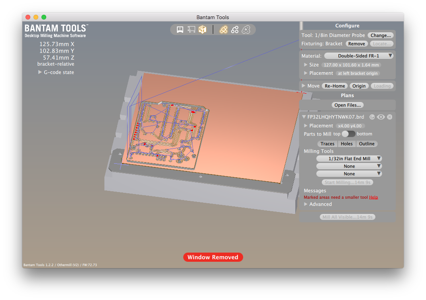Image resolution: width=426 pixels, height=300 pixels.
Task: Move the spindle to Origin
Action: (359, 86)
